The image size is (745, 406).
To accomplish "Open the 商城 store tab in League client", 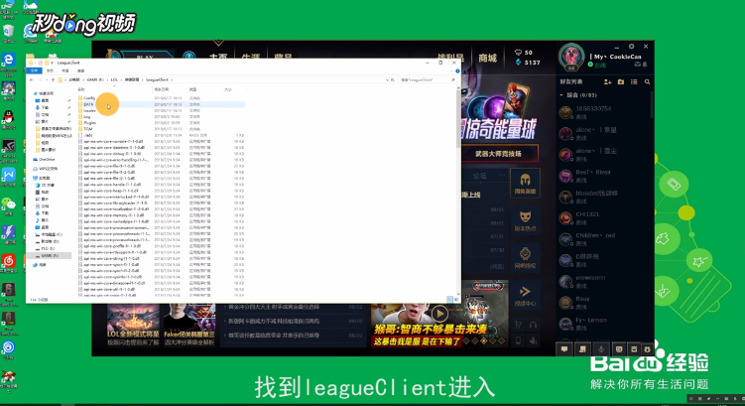I will (x=487, y=58).
